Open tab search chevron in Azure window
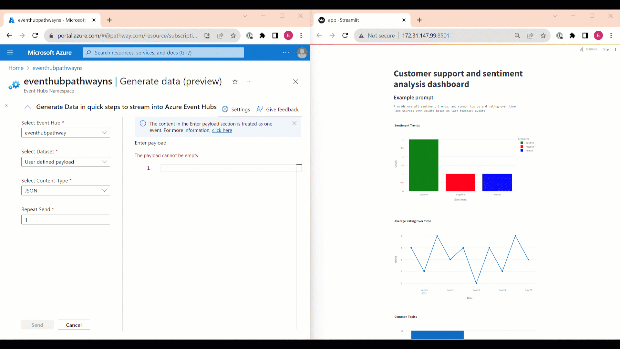Viewport: 620px width, 349px height. 245,16
